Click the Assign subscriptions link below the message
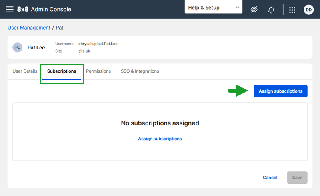Image resolution: width=320 pixels, height=196 pixels. click(x=160, y=139)
